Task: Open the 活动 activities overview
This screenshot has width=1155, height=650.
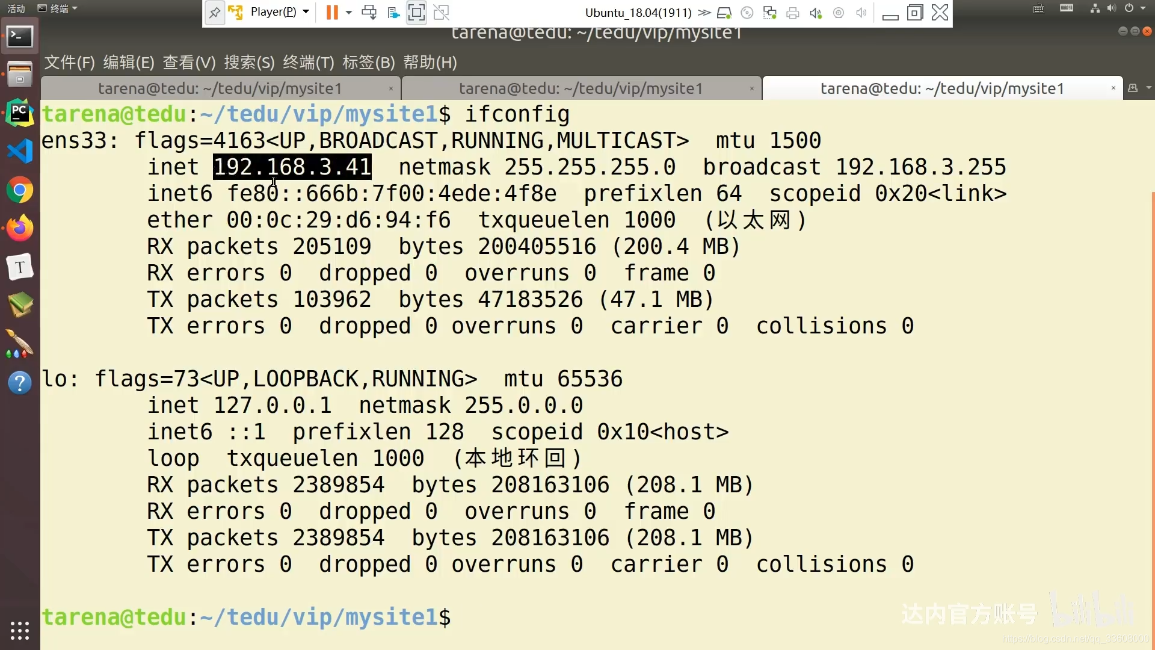Action: [x=16, y=8]
